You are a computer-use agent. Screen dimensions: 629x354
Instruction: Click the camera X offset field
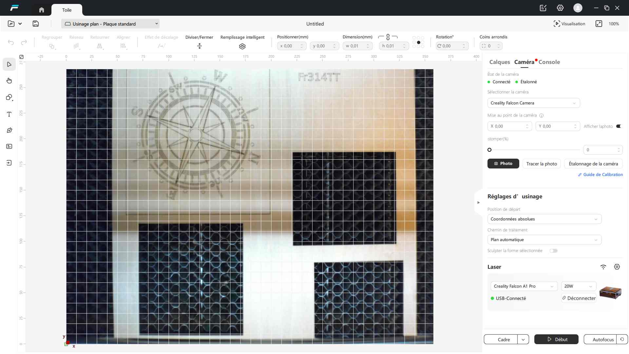[x=509, y=126]
